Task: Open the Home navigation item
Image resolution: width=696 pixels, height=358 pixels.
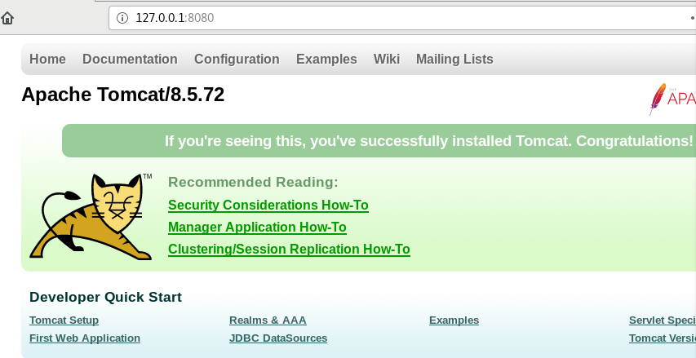Action: (x=47, y=59)
